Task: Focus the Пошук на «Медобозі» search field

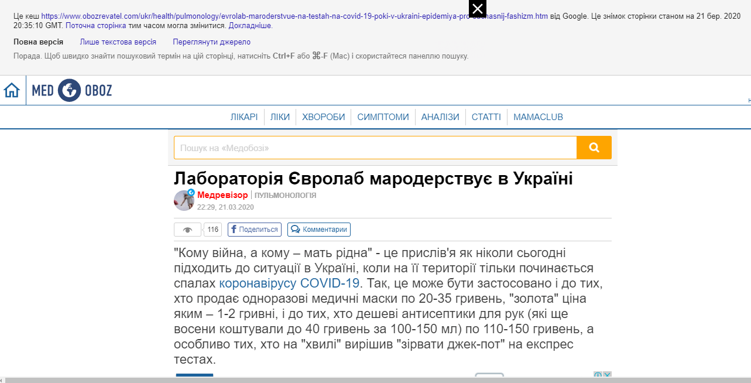Action: point(376,148)
